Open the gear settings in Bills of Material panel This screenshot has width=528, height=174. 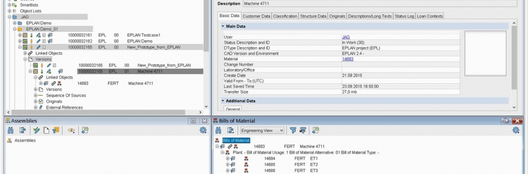(x=516, y=130)
